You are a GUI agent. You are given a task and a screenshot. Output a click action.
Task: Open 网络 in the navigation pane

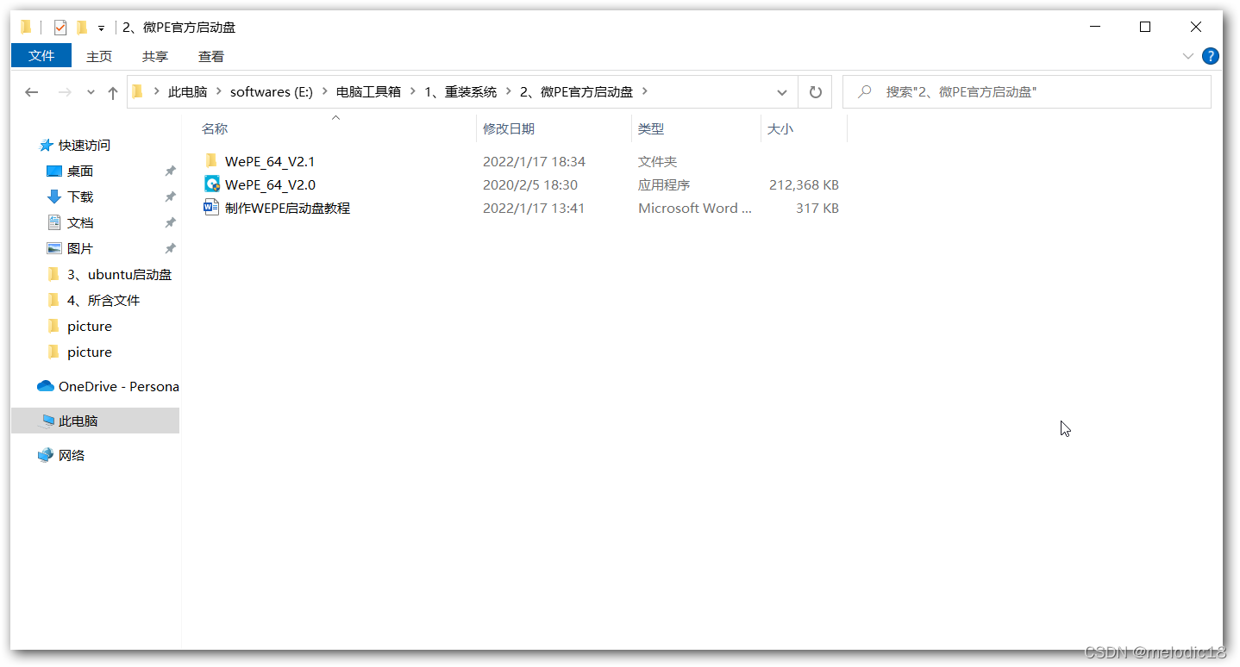(x=72, y=455)
